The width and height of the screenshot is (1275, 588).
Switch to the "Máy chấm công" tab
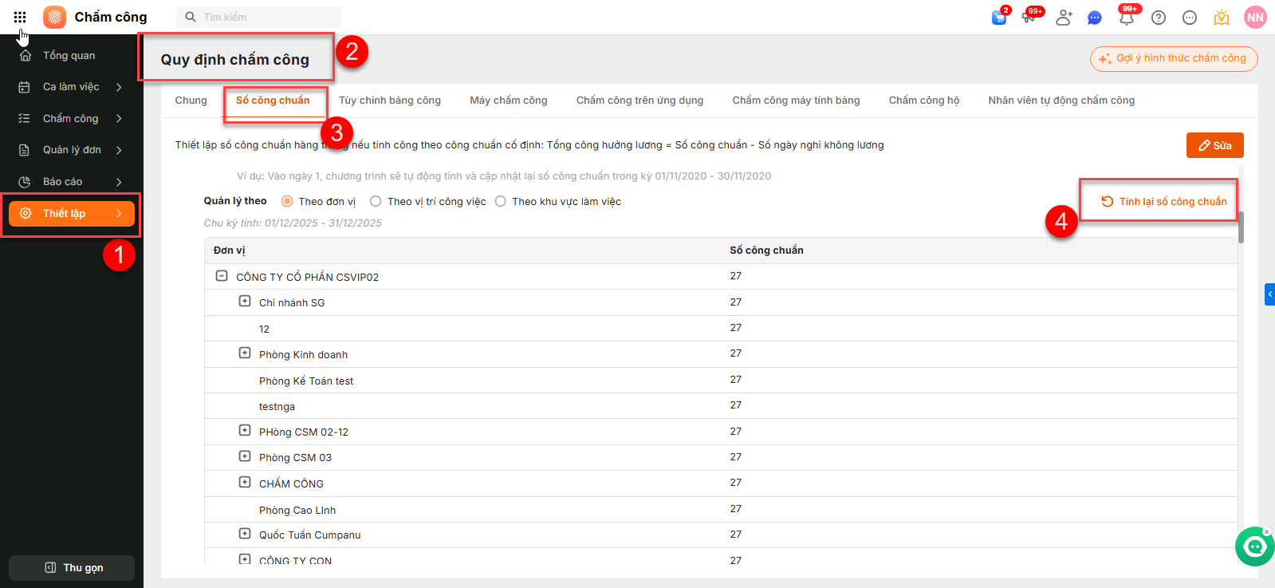pos(508,101)
